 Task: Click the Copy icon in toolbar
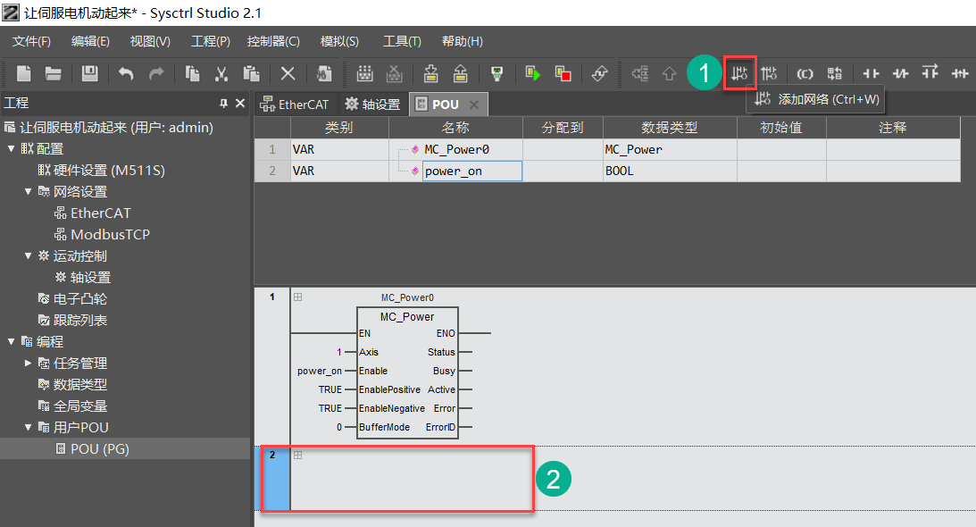coord(192,73)
